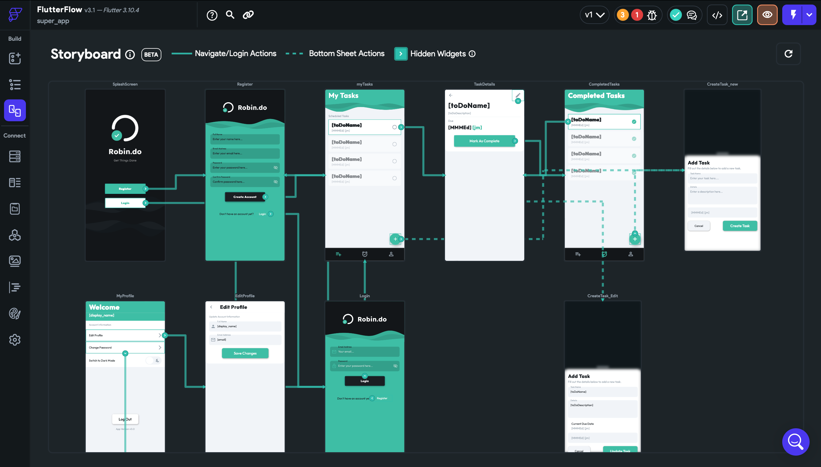
Task: Select the Firestore database icon under Connect
Action: [15, 157]
